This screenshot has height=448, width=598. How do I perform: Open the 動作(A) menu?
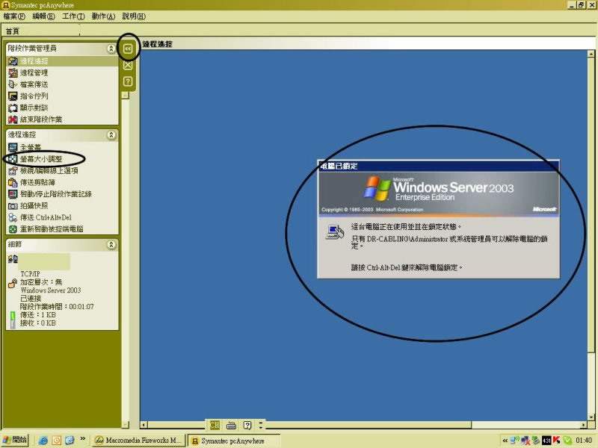click(x=103, y=16)
